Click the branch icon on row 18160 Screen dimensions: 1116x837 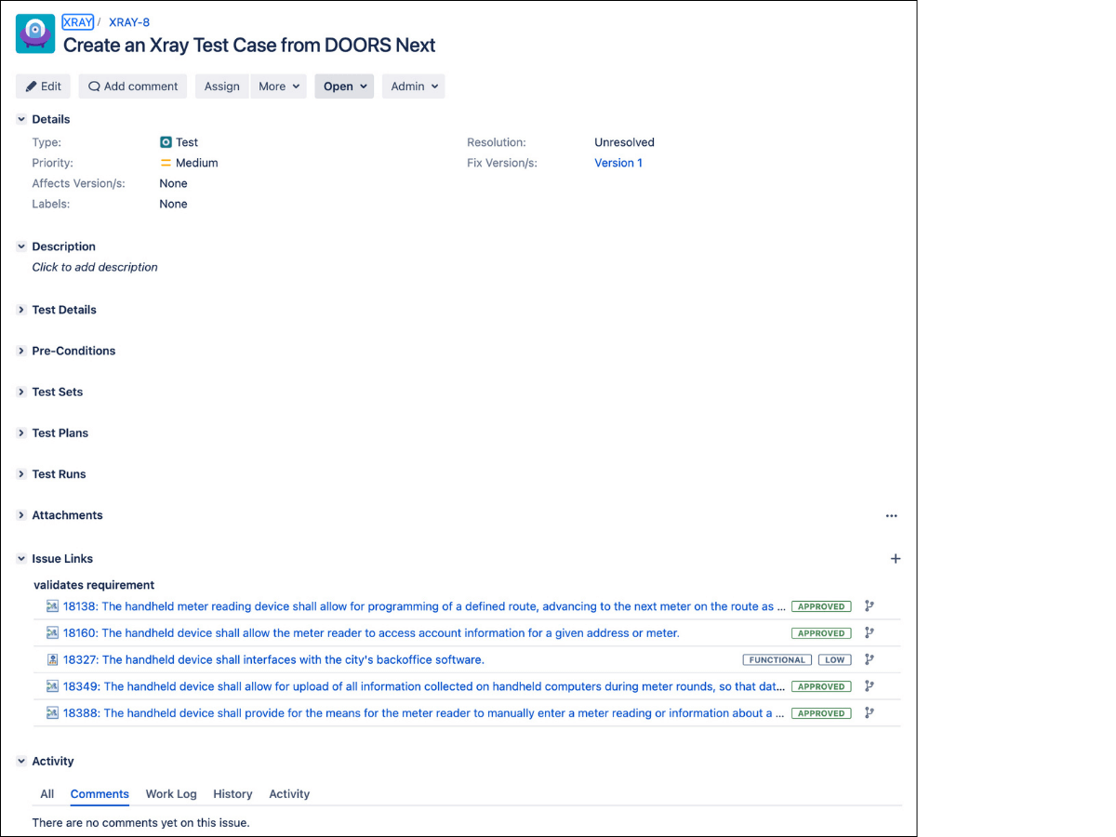870,633
